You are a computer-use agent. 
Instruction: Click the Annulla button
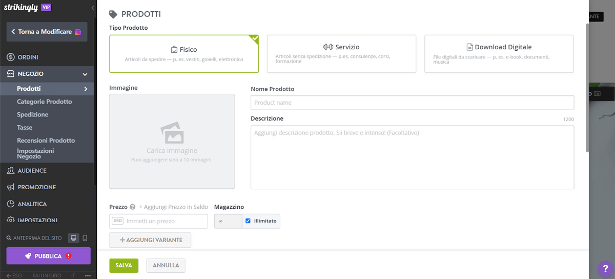(166, 265)
